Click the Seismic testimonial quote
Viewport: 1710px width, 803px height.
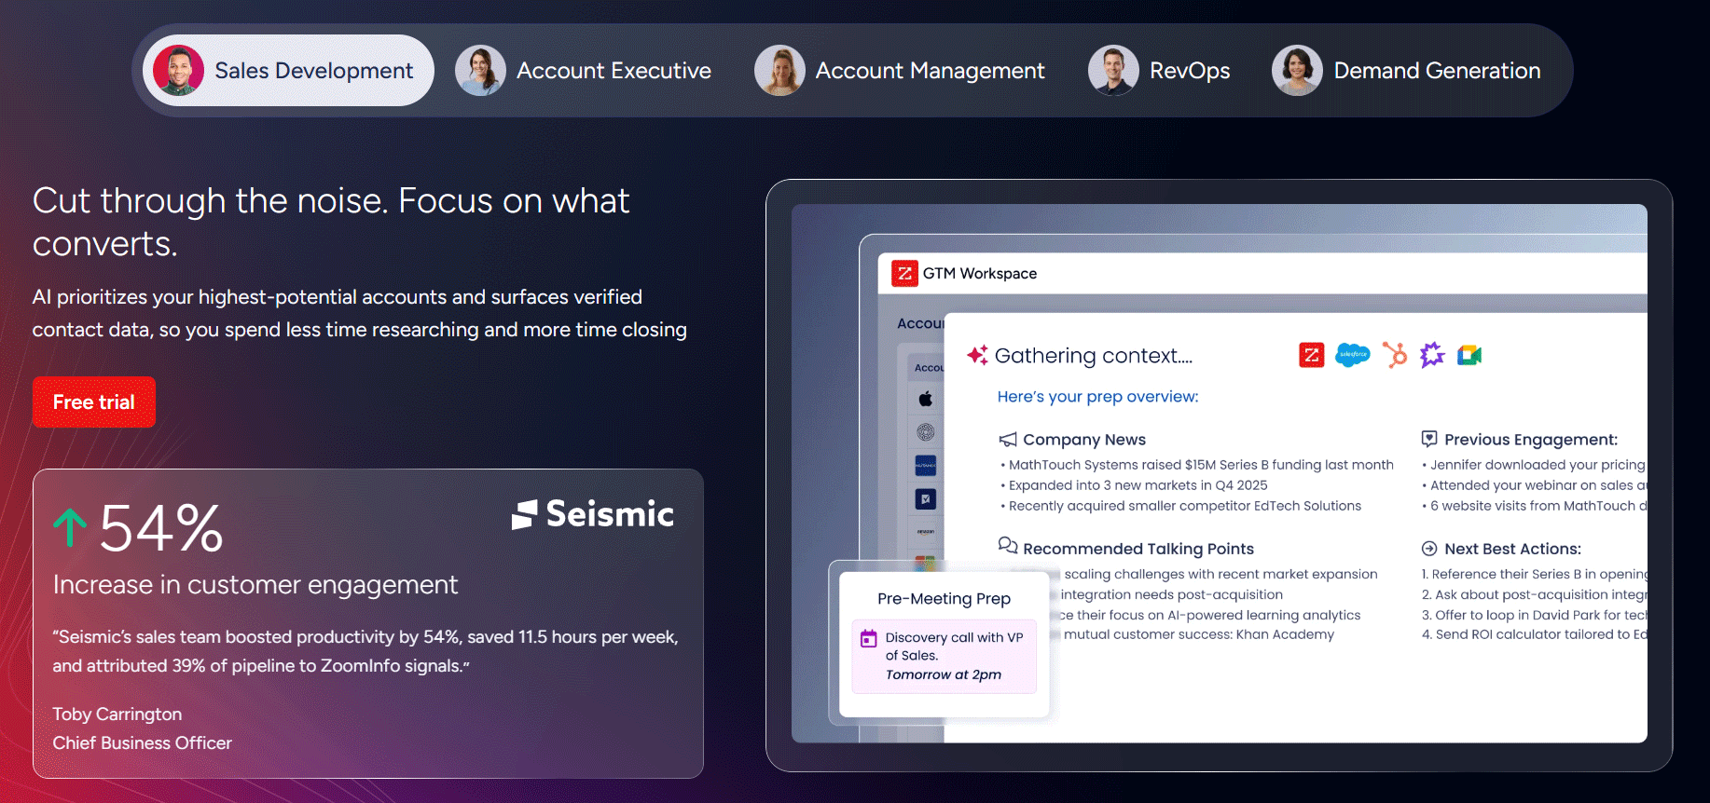[365, 651]
